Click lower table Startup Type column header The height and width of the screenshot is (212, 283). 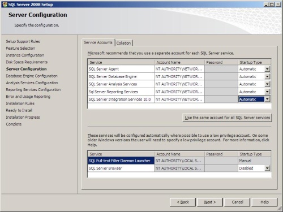(x=255, y=154)
